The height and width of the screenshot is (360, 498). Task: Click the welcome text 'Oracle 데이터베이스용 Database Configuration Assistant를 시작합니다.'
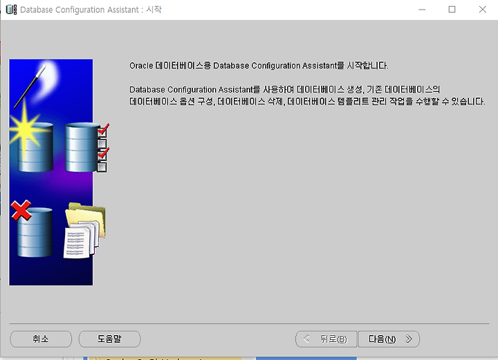point(259,66)
